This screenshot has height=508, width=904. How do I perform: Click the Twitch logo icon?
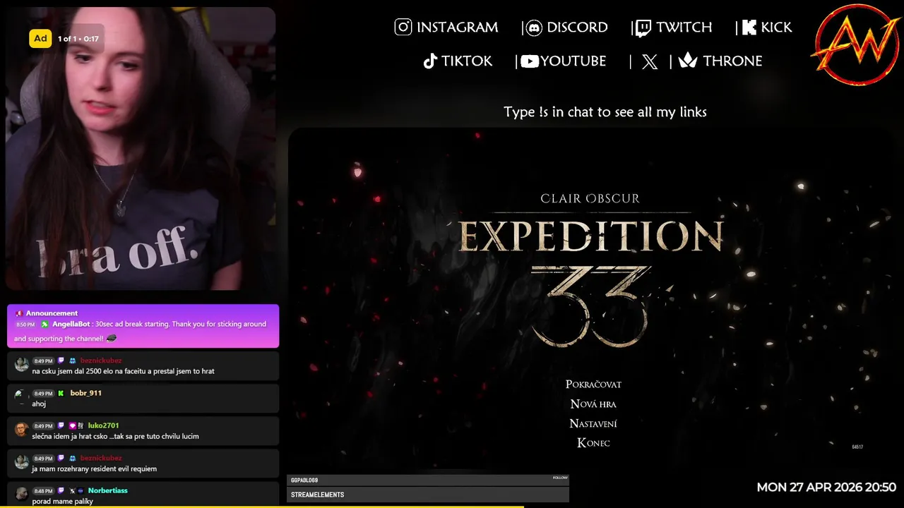pos(643,28)
